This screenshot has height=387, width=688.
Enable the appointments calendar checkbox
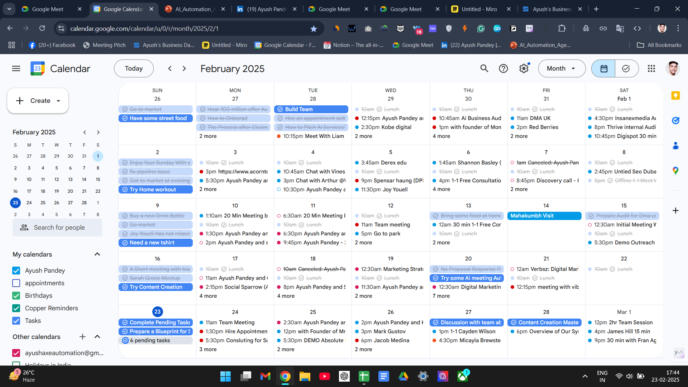[16, 283]
